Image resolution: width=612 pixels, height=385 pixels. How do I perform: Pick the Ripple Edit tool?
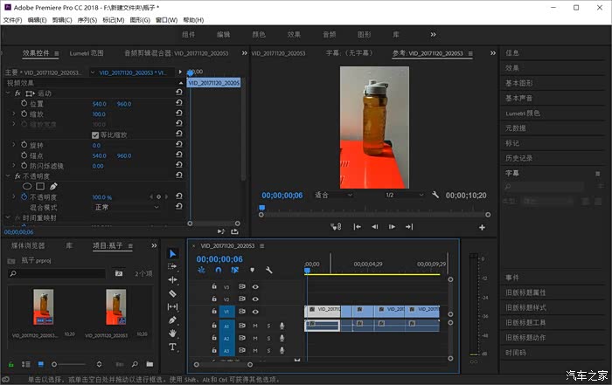tap(172, 280)
